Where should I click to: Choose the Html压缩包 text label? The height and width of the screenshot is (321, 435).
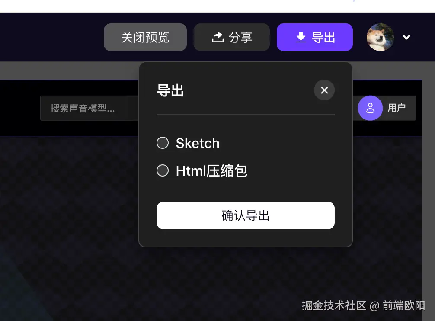pos(211,170)
